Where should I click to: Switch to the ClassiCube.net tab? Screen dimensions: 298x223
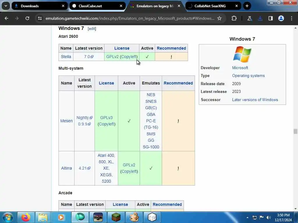tap(97, 6)
